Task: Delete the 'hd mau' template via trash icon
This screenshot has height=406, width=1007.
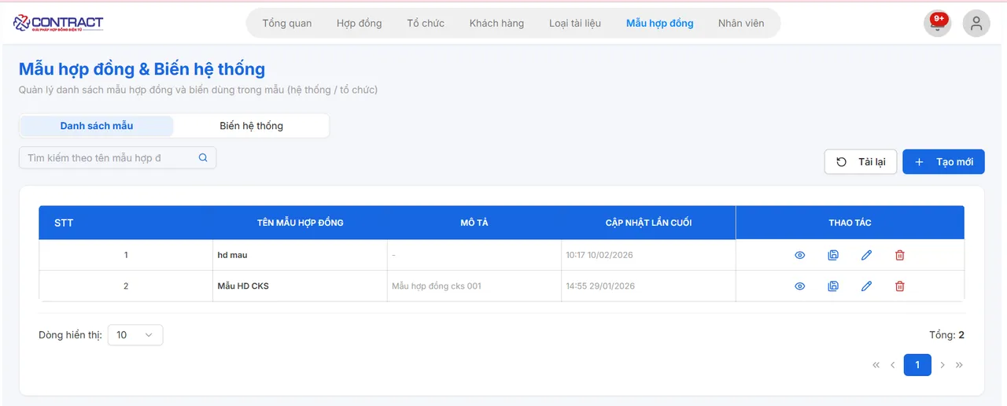Action: 900,255
